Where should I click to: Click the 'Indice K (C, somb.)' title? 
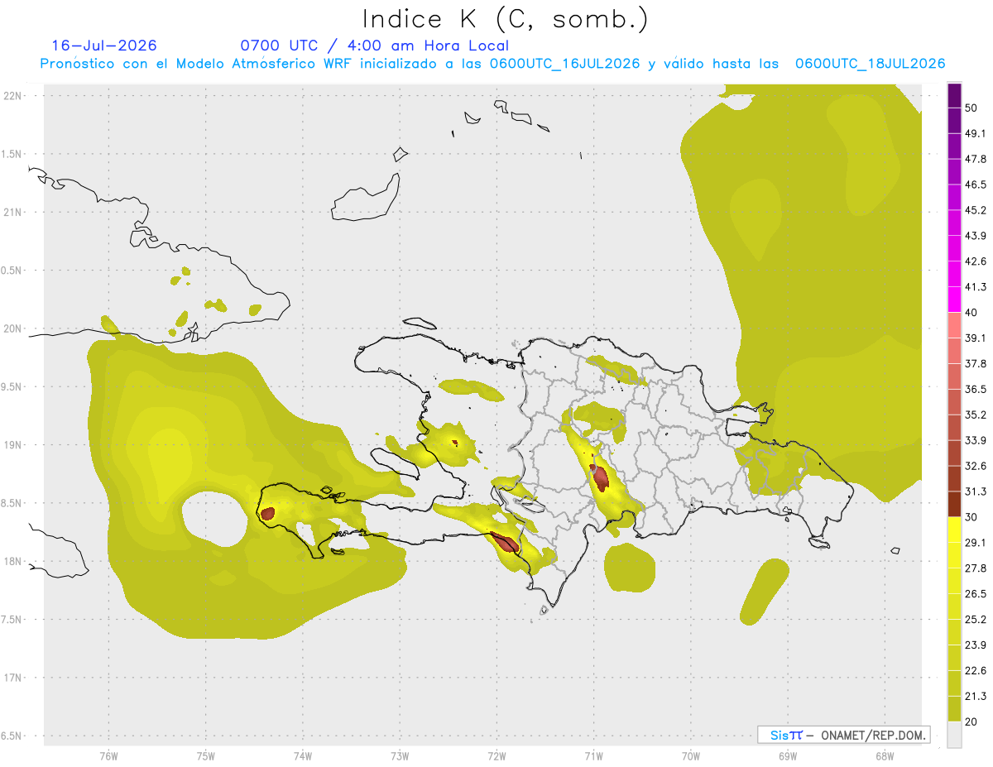tap(505, 18)
